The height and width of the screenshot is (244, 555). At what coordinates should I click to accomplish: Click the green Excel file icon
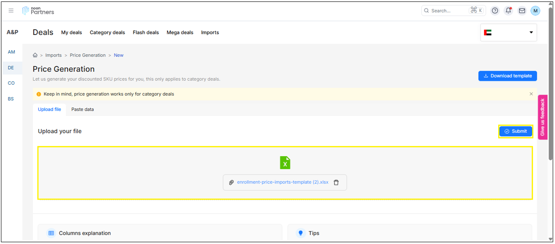click(285, 163)
